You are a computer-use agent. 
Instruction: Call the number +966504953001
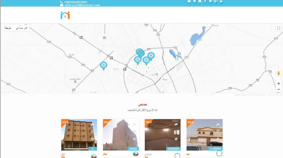coord(76,2)
